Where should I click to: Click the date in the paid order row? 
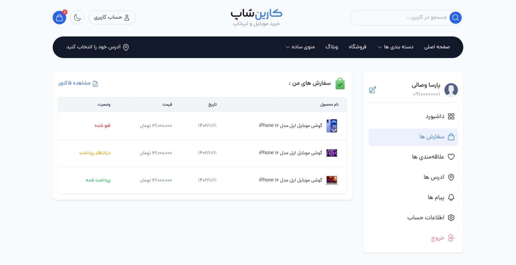coord(207,180)
